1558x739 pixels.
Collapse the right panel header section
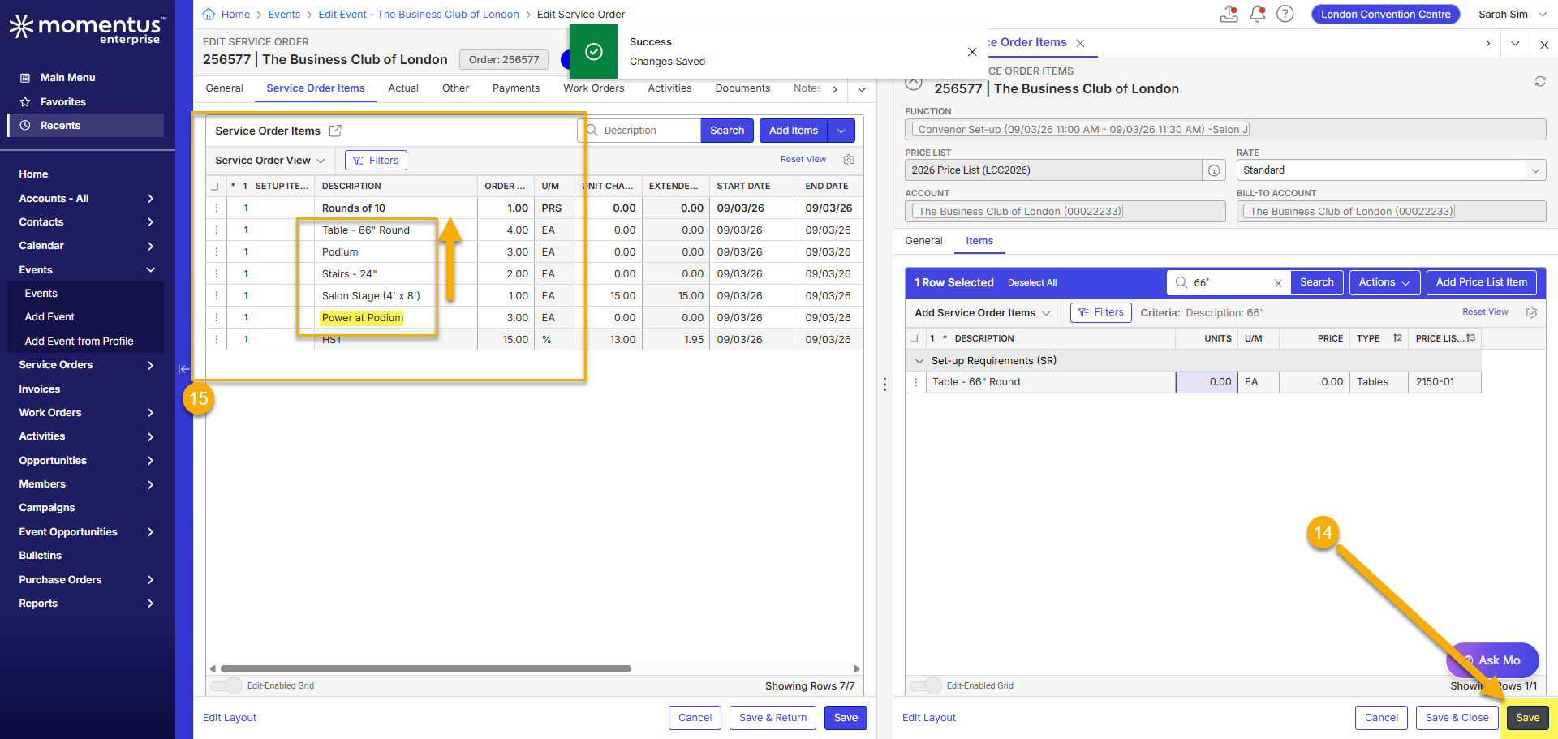914,82
